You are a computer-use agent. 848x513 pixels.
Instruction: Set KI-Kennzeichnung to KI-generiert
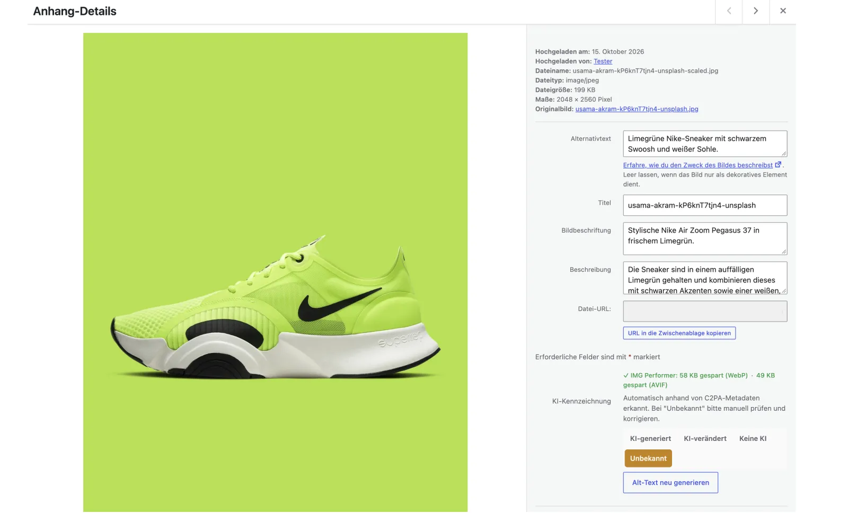650,439
